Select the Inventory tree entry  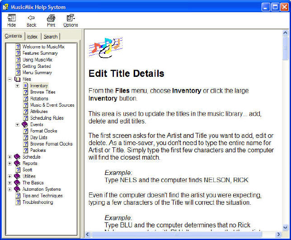pyautogui.click(x=39, y=85)
